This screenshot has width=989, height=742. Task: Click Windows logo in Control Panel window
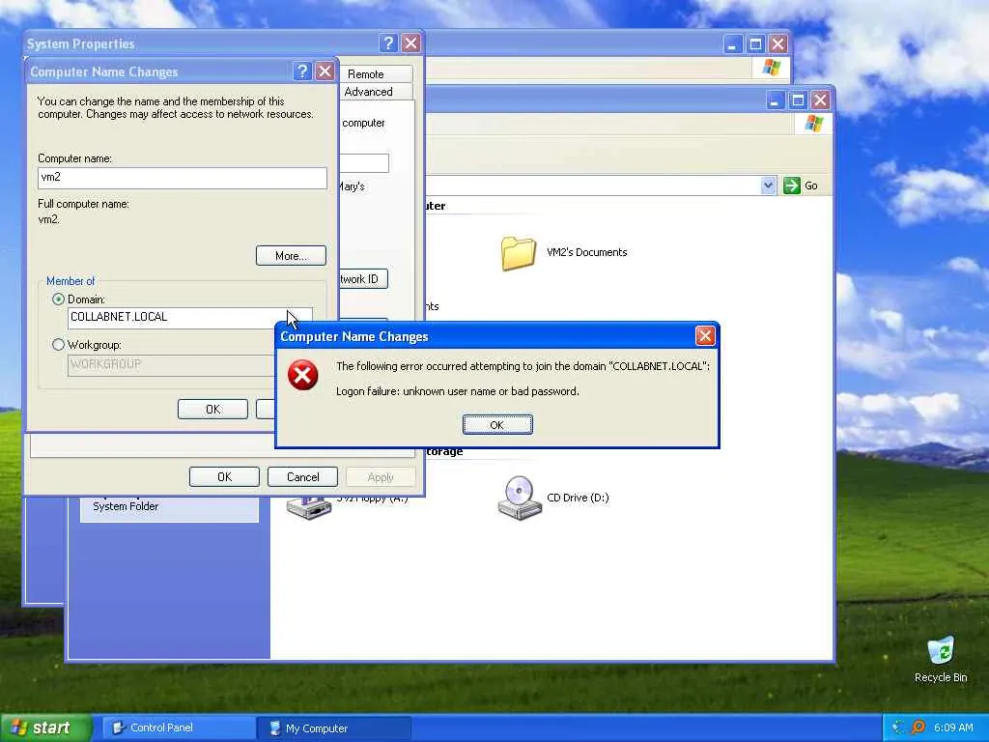(x=772, y=67)
